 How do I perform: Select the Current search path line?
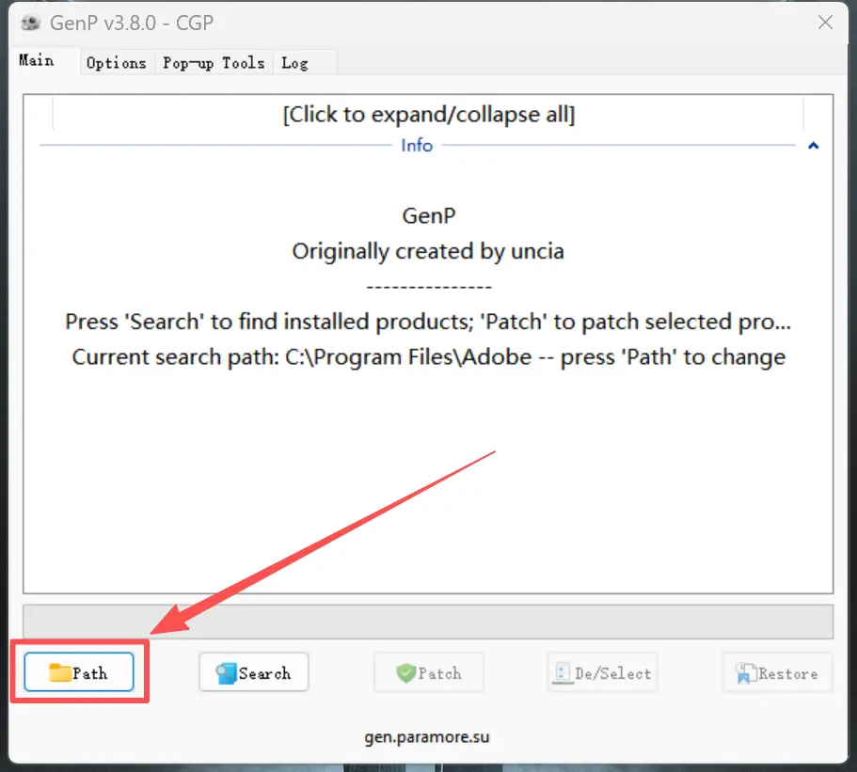[x=429, y=356]
